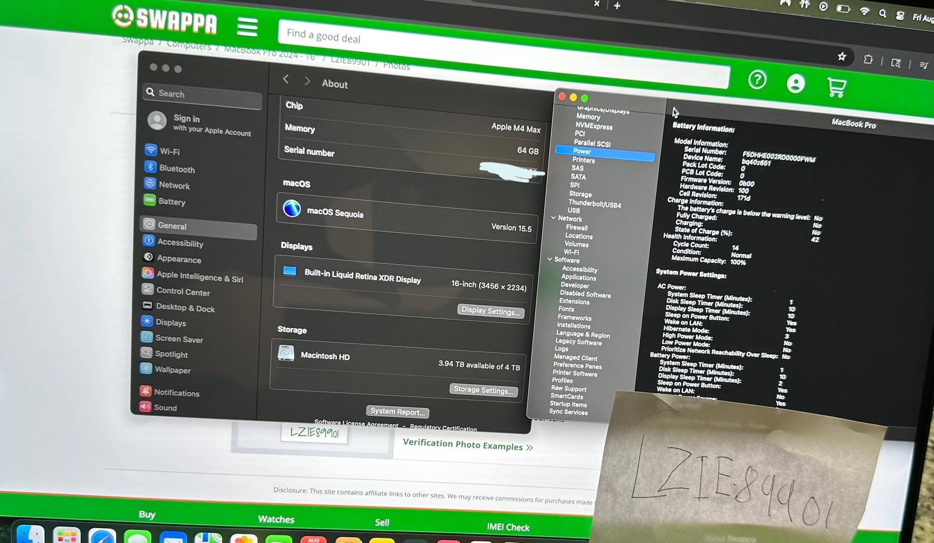934x543 pixels.
Task: Open Verification Photo Examples link
Action: point(468,444)
